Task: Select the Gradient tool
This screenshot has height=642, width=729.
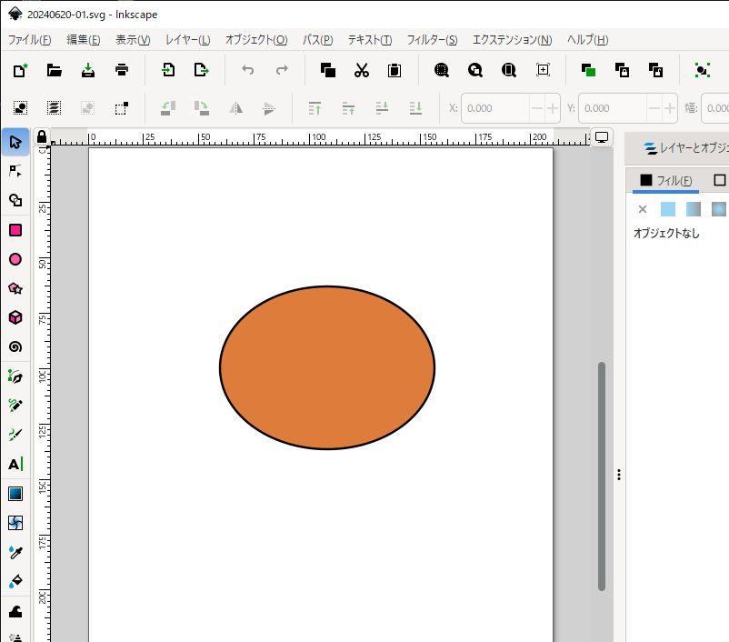Action: (x=15, y=494)
